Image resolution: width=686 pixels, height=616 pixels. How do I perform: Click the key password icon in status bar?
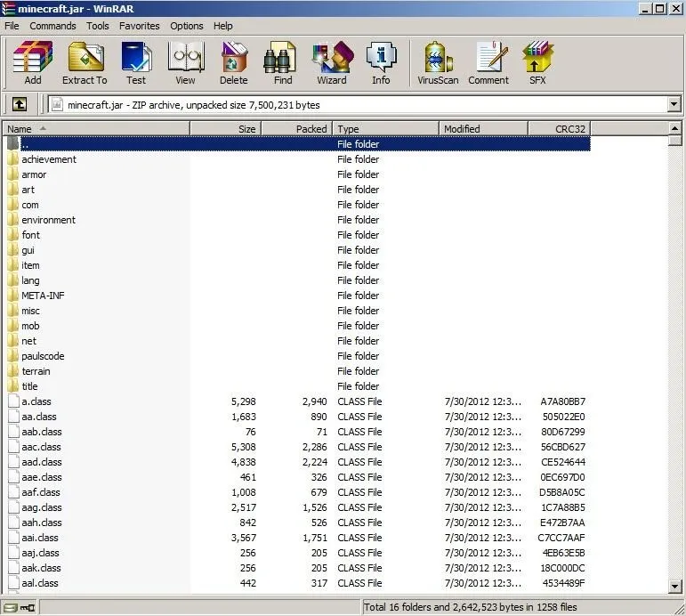[28, 608]
